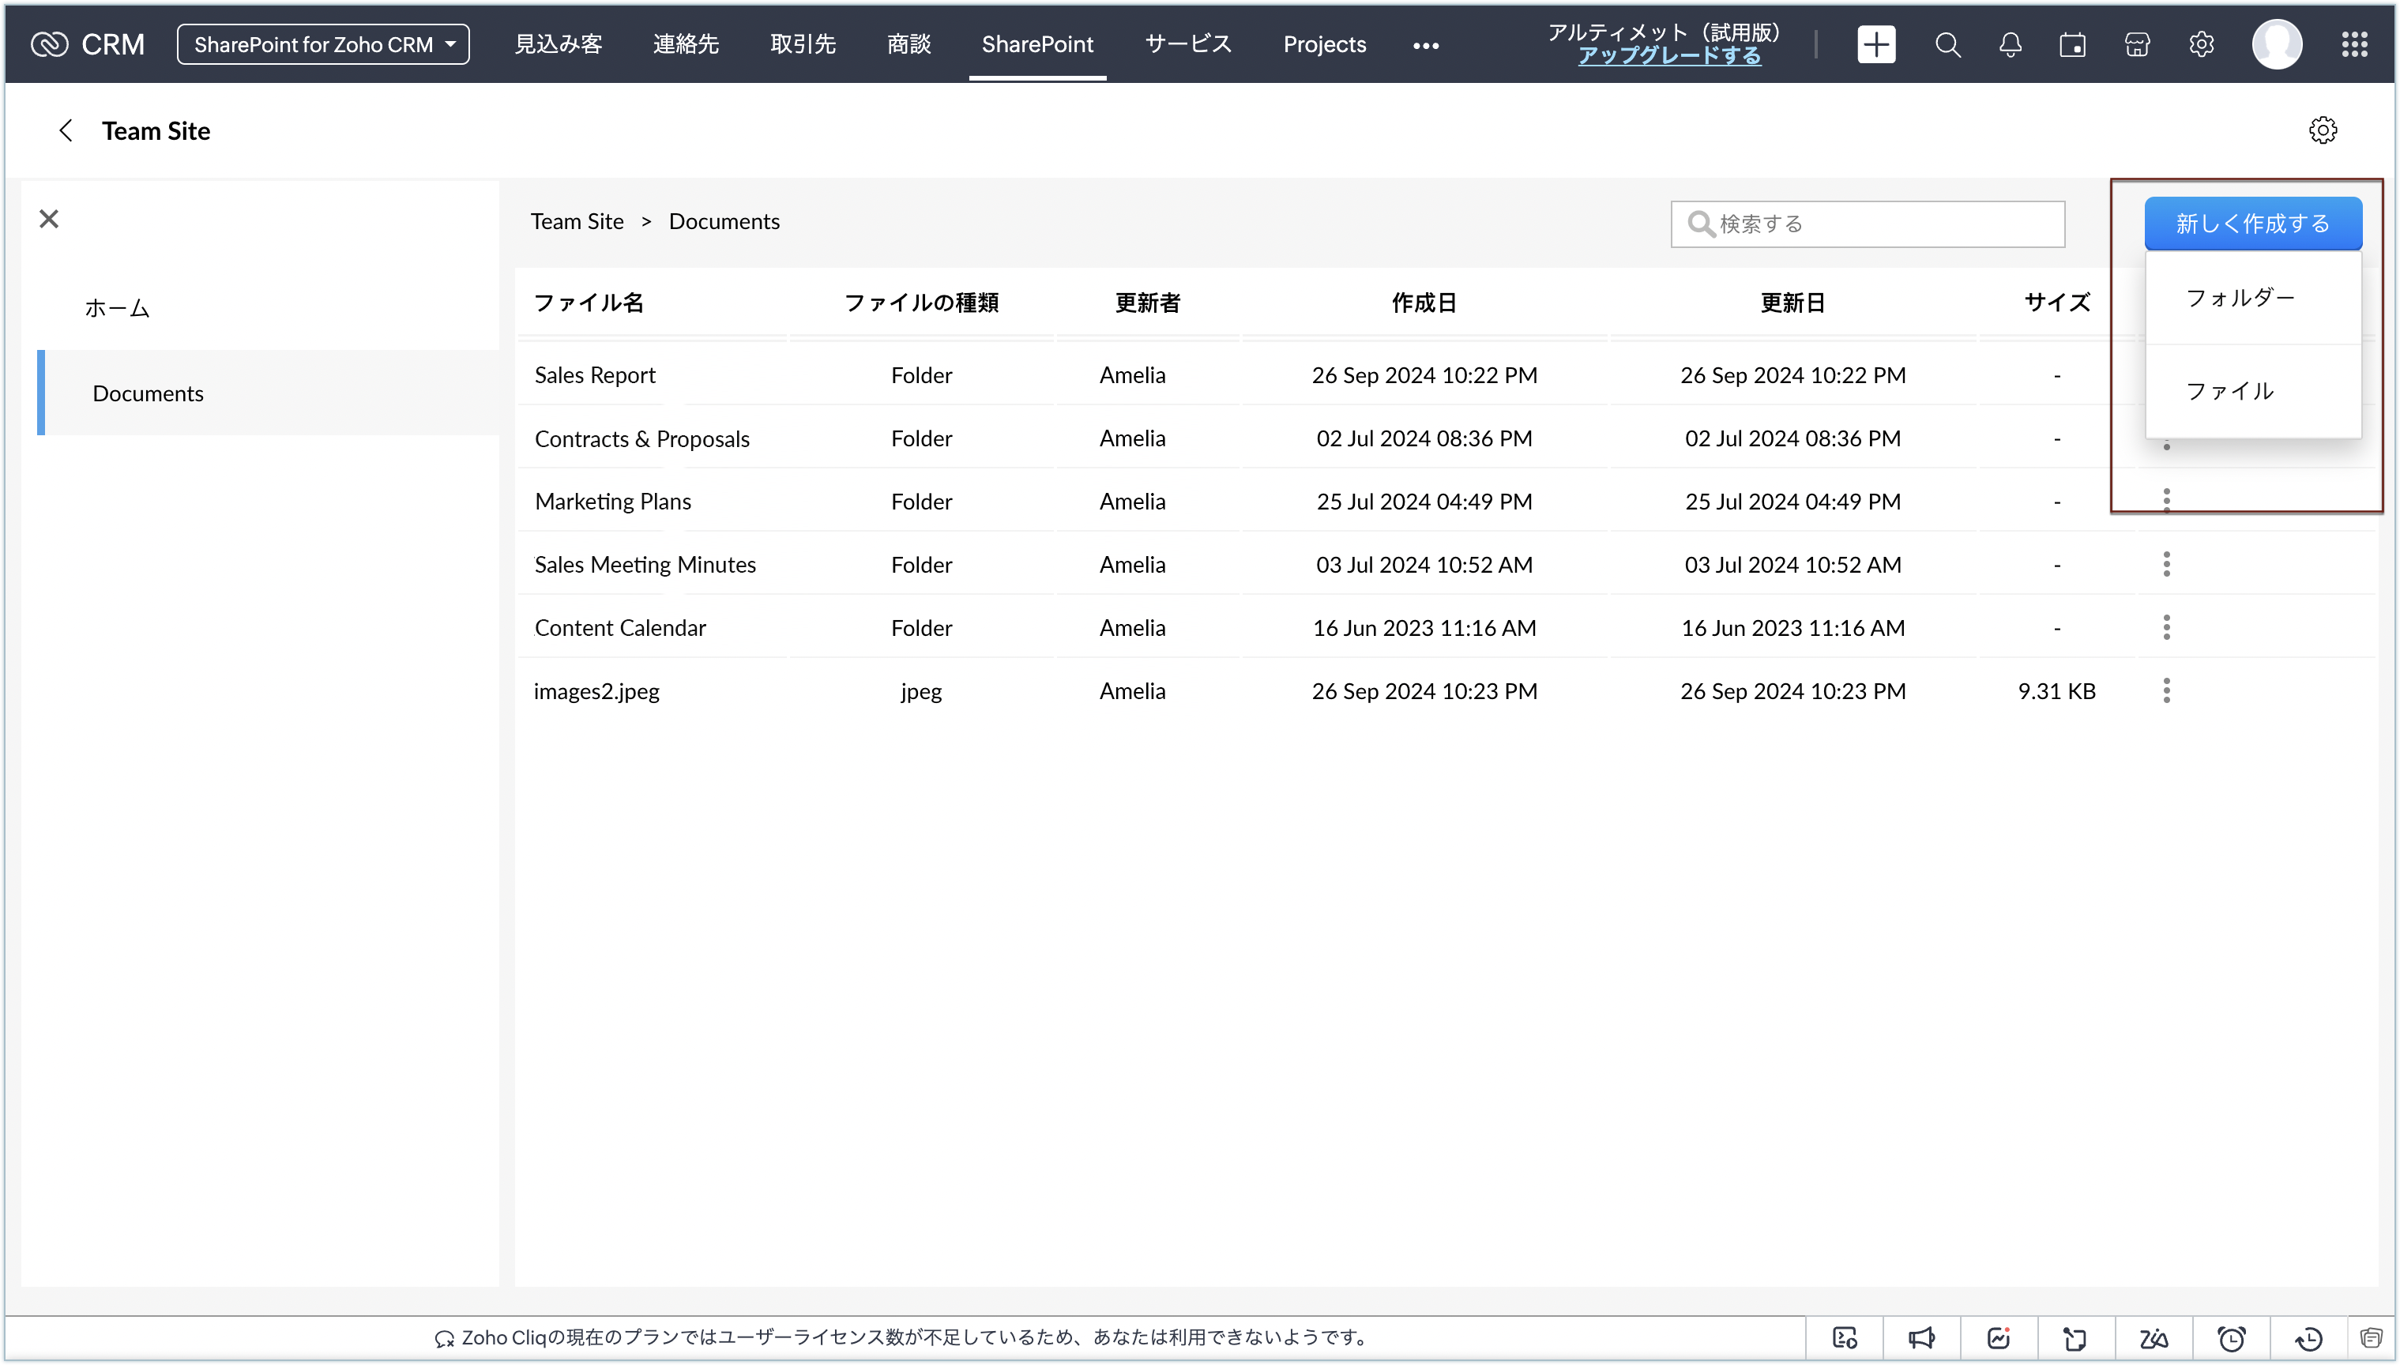This screenshot has width=2400, height=1365.
Task: Click the アップグレードする upgrade link
Action: pos(1668,56)
